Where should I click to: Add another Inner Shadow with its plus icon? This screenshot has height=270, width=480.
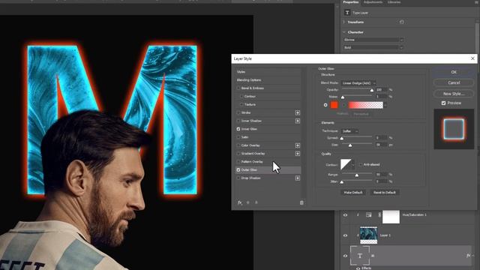[x=298, y=121]
